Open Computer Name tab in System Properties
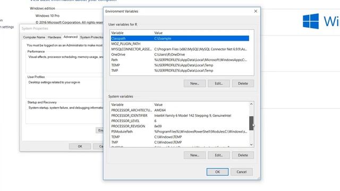The width and height of the screenshot is (340, 191). pyautogui.click(x=34, y=37)
